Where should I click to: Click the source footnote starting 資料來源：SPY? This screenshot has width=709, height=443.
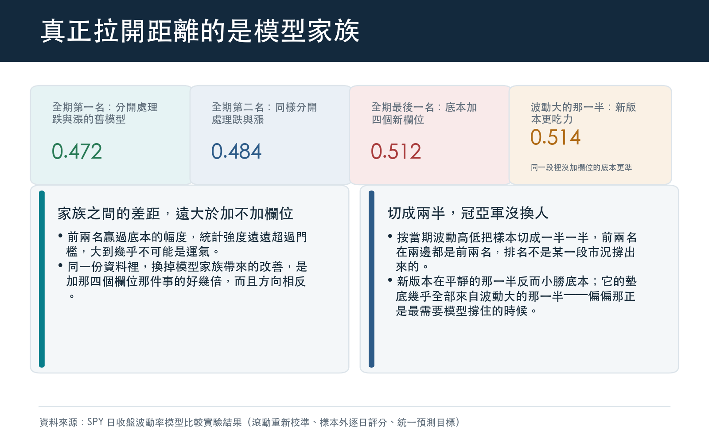(250, 422)
